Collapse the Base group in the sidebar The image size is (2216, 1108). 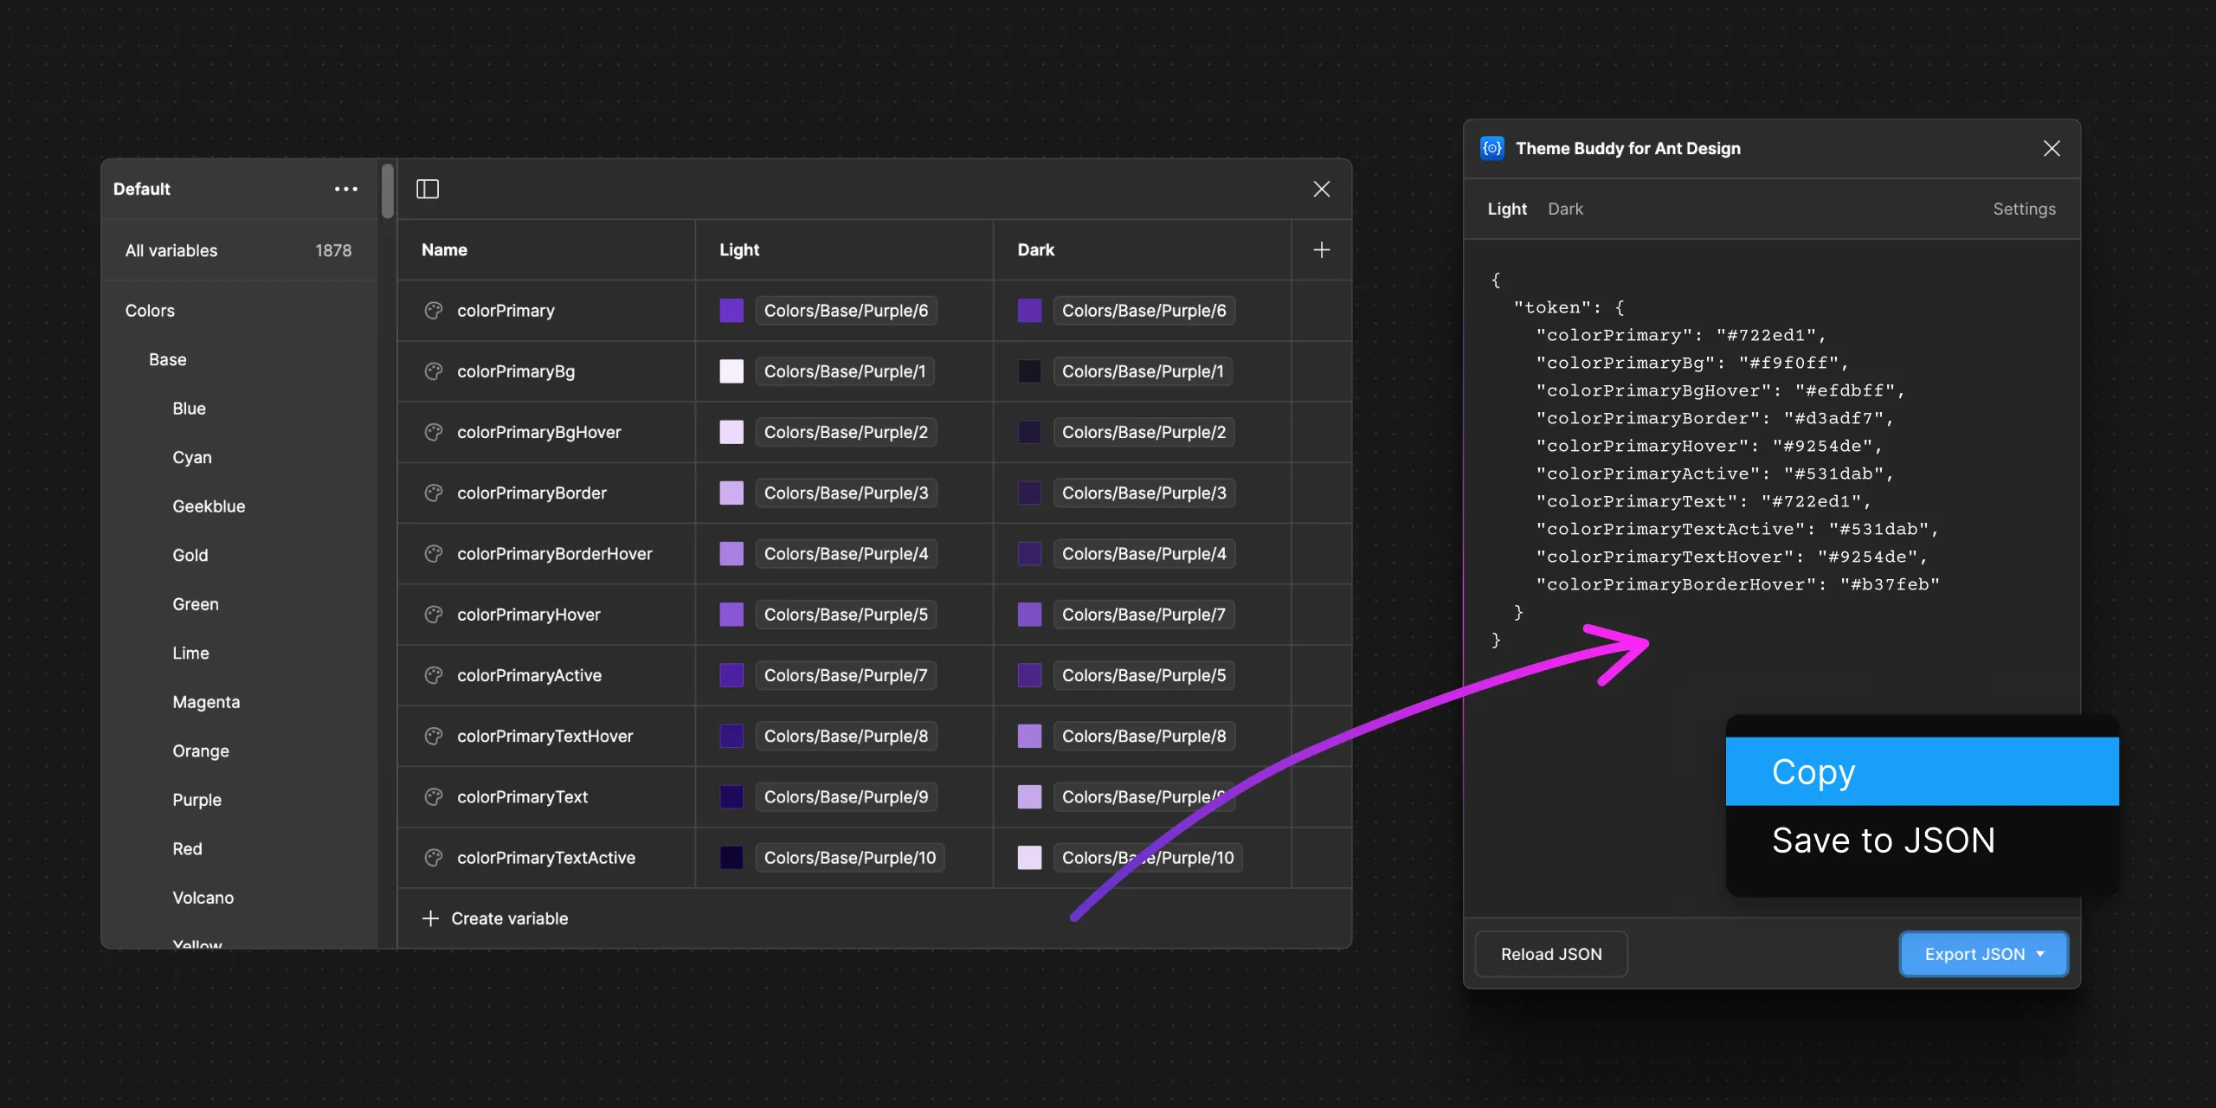(x=168, y=359)
